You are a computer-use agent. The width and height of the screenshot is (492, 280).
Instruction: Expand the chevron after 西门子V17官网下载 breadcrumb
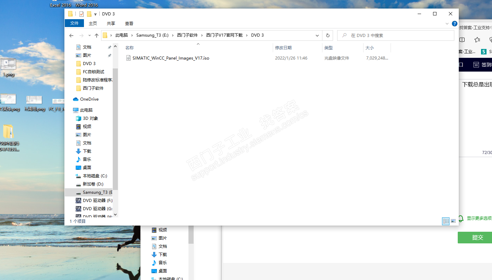coord(247,35)
